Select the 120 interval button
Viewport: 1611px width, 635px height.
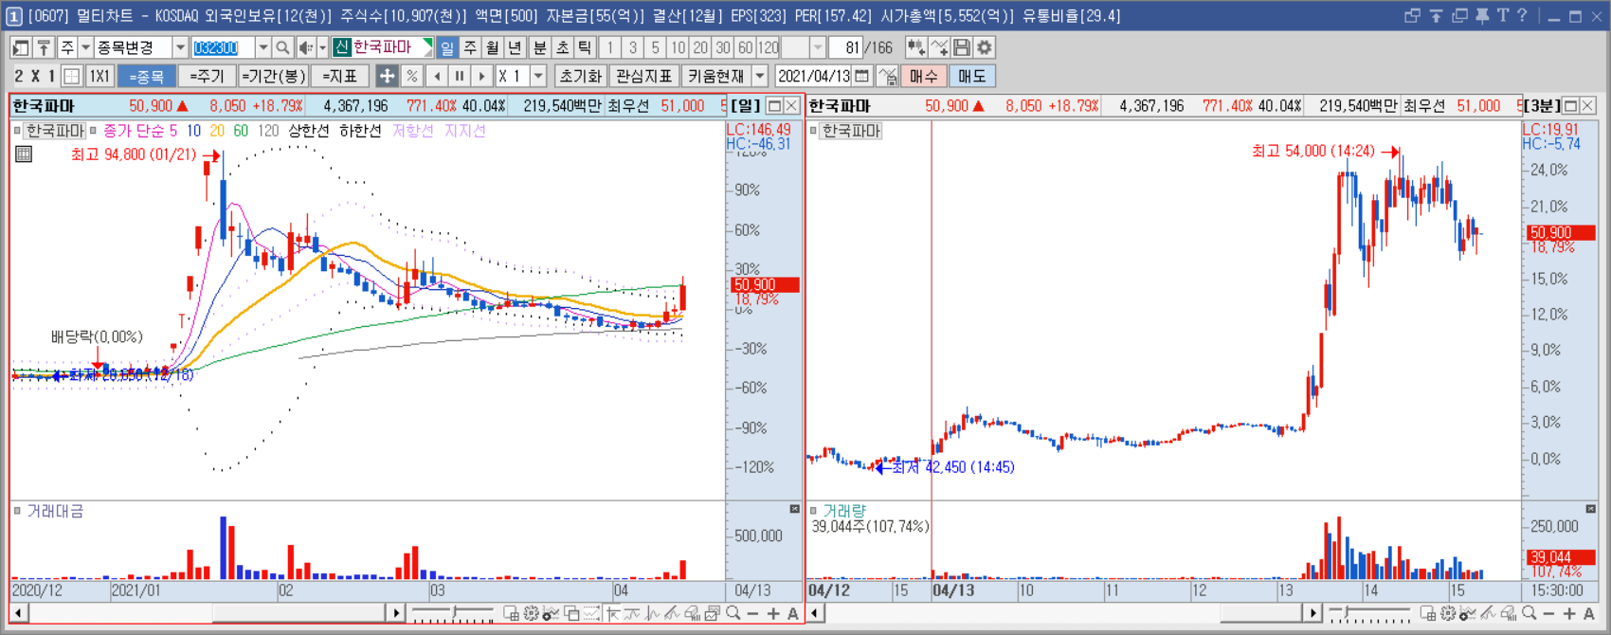click(769, 47)
